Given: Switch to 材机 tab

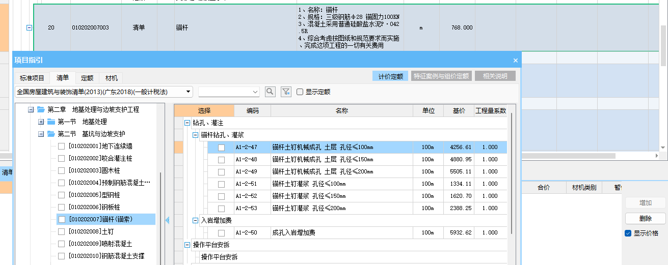Looking at the screenshot, I should click(x=112, y=78).
